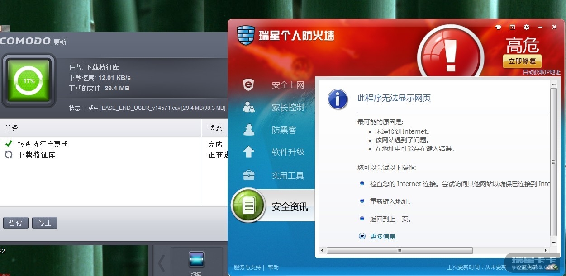Click the 安全上网 sidebar icon
Image resolution: width=566 pixels, height=276 pixels.
click(x=248, y=84)
